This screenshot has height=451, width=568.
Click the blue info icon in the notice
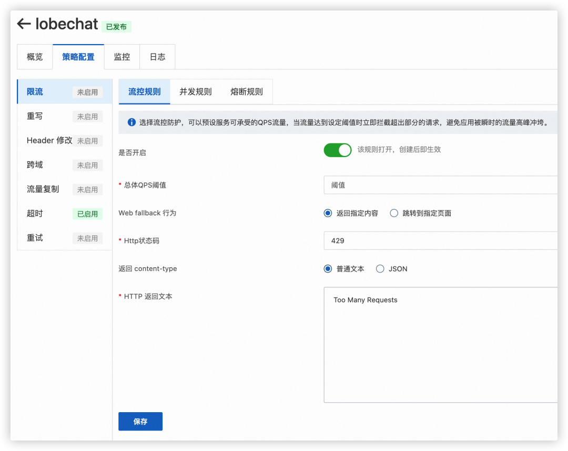coord(131,122)
